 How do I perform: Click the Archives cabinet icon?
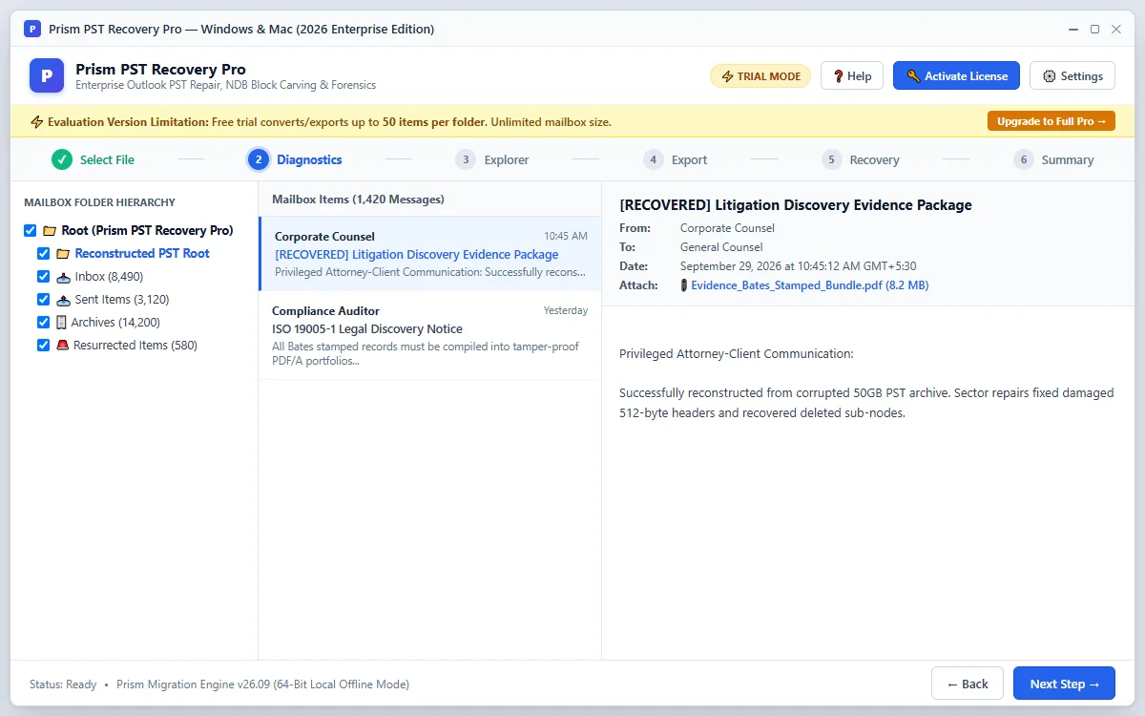click(x=61, y=323)
